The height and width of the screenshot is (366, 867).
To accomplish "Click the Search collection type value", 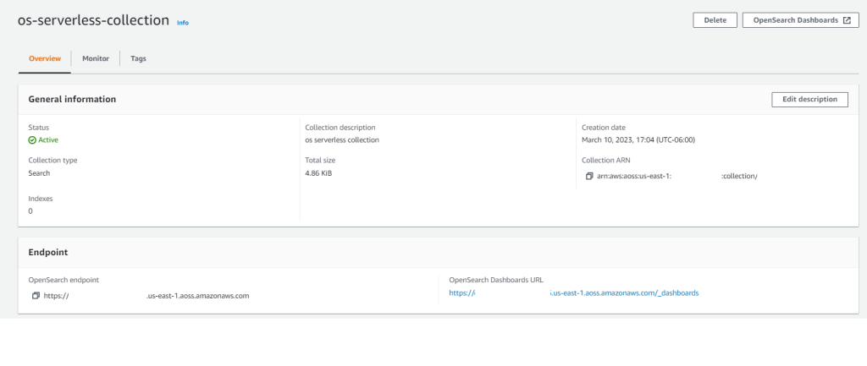I will (x=40, y=173).
